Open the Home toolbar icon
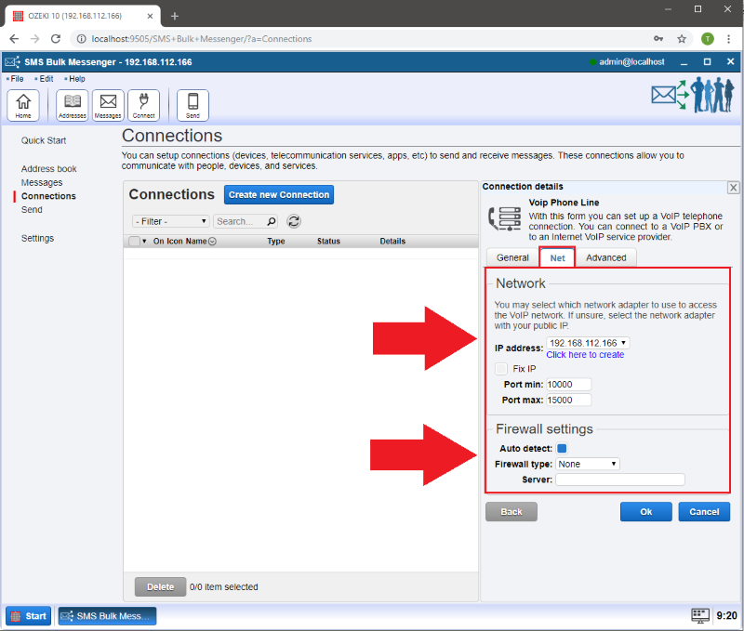 (22, 105)
